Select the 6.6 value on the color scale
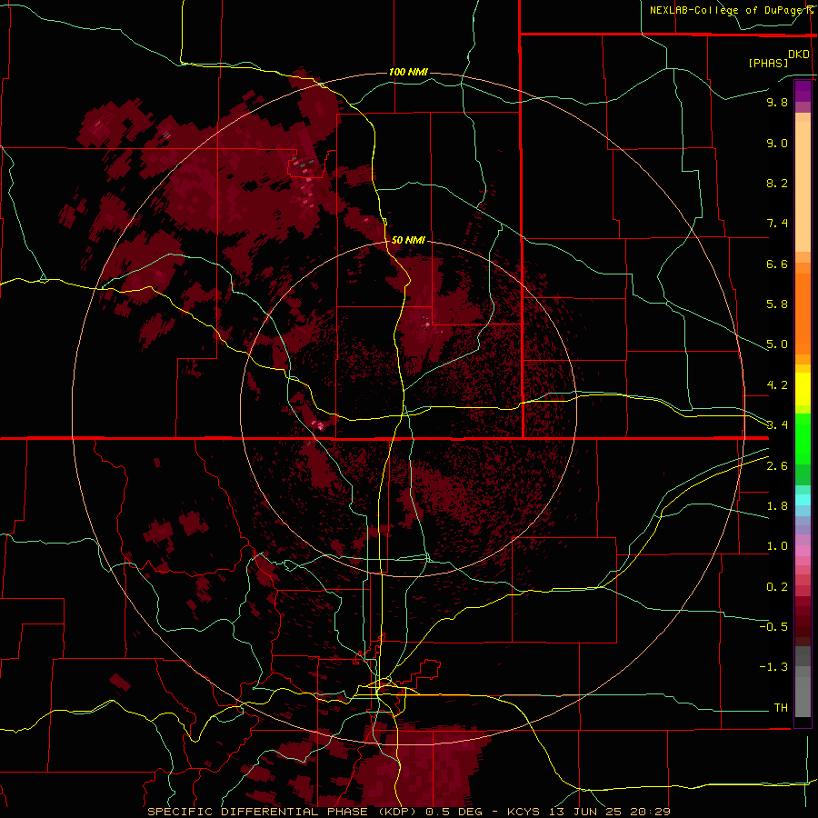 click(x=777, y=264)
